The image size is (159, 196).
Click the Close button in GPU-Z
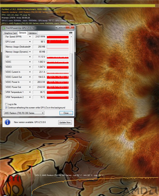(x=66, y=113)
